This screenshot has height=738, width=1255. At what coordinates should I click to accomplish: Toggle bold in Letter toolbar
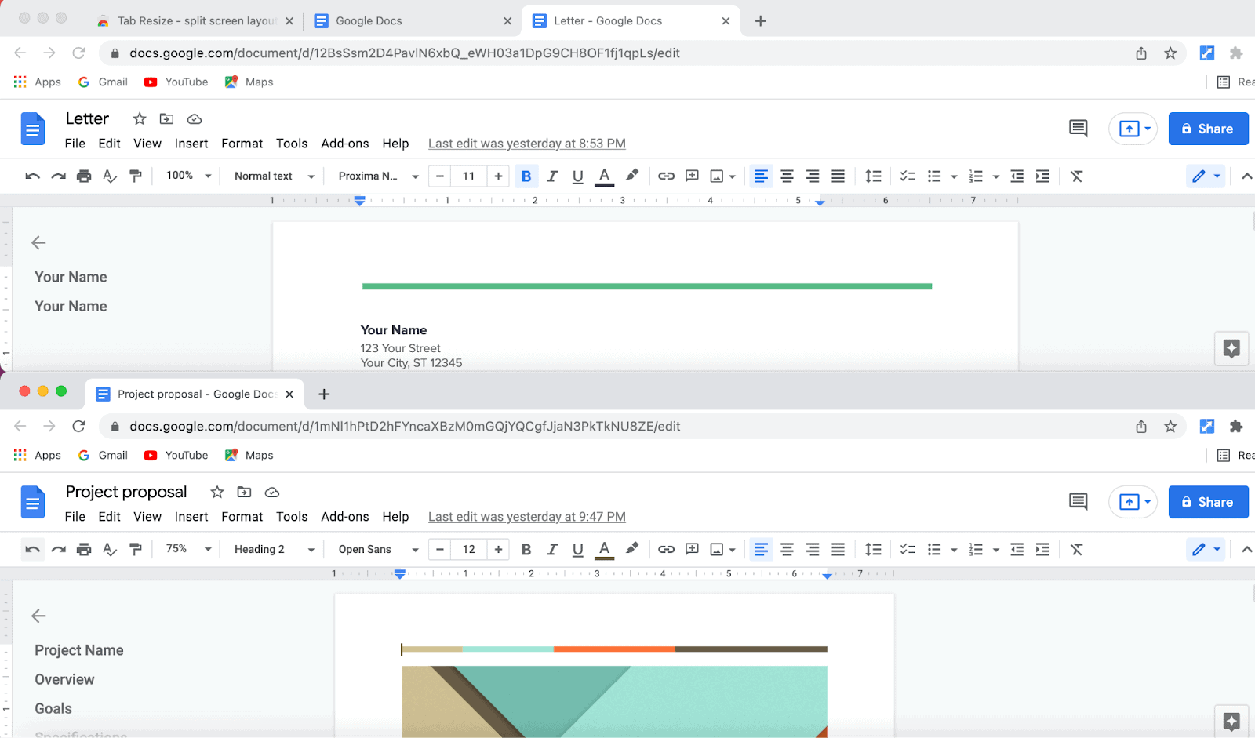point(526,176)
